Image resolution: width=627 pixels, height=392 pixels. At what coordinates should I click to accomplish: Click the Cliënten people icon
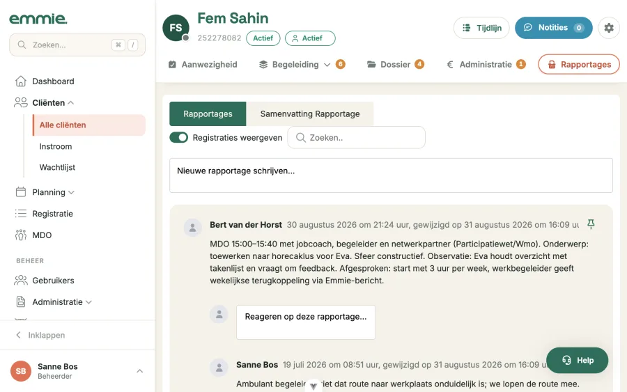[21, 102]
